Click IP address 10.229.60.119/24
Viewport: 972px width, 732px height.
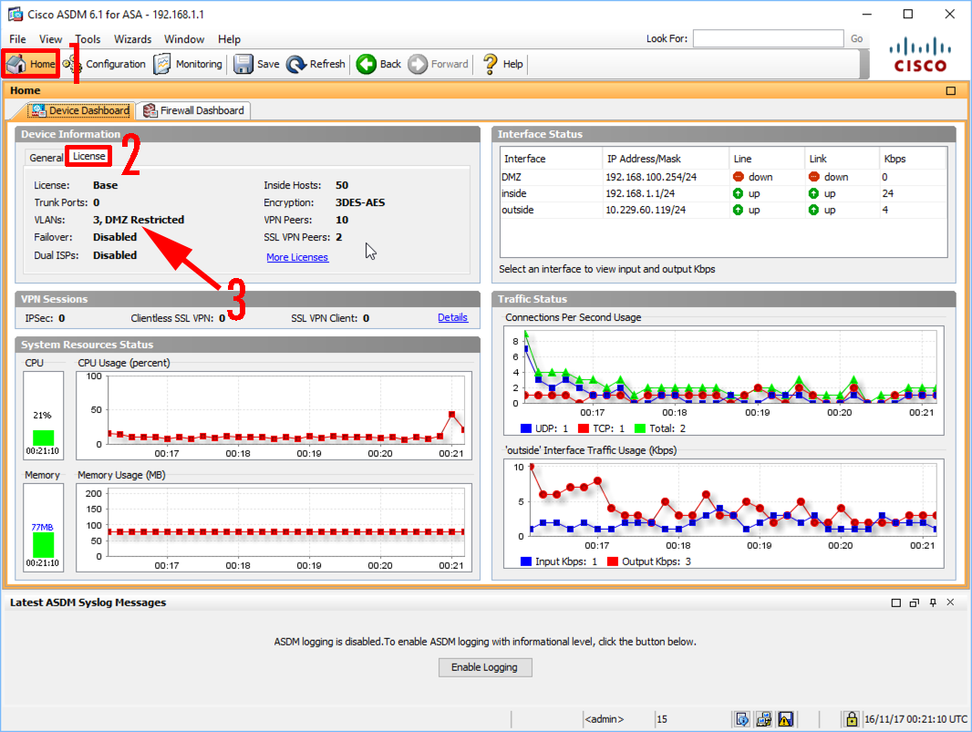tap(646, 210)
